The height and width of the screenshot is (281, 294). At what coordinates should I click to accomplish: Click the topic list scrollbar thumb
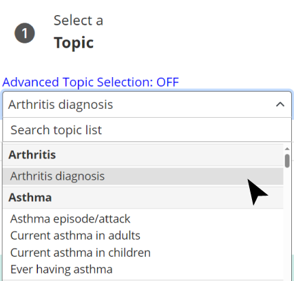[287, 161]
